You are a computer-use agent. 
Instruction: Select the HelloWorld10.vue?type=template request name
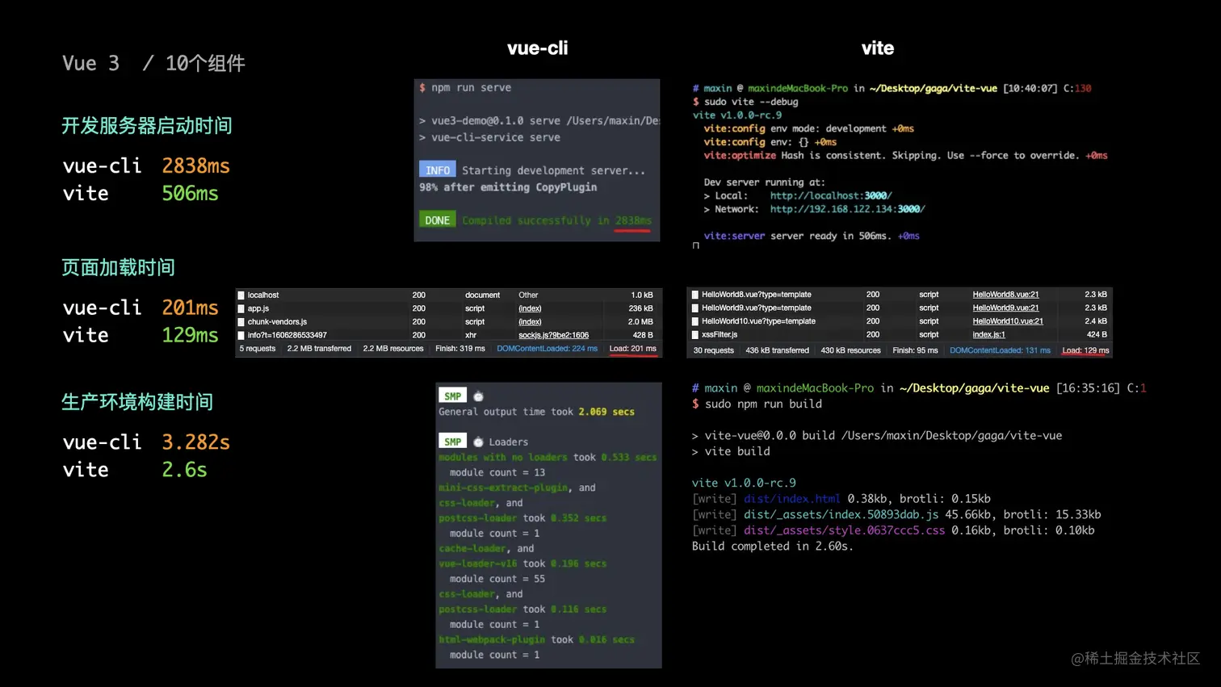point(758,321)
